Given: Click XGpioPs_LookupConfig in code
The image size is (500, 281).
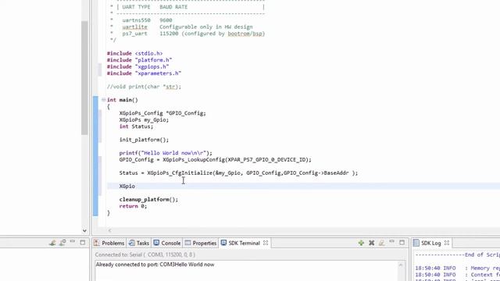Looking at the screenshot, I should pyautogui.click(x=194, y=159).
